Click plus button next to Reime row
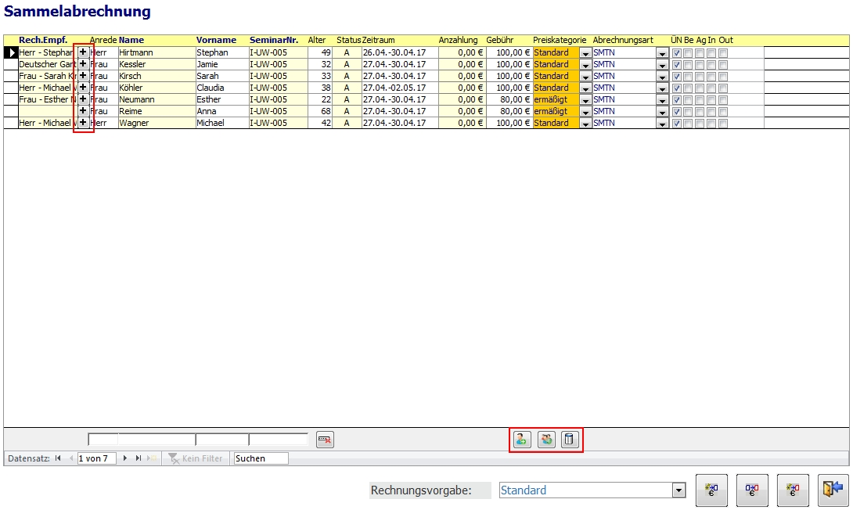Image resolution: width=853 pixels, height=510 pixels. tap(83, 111)
